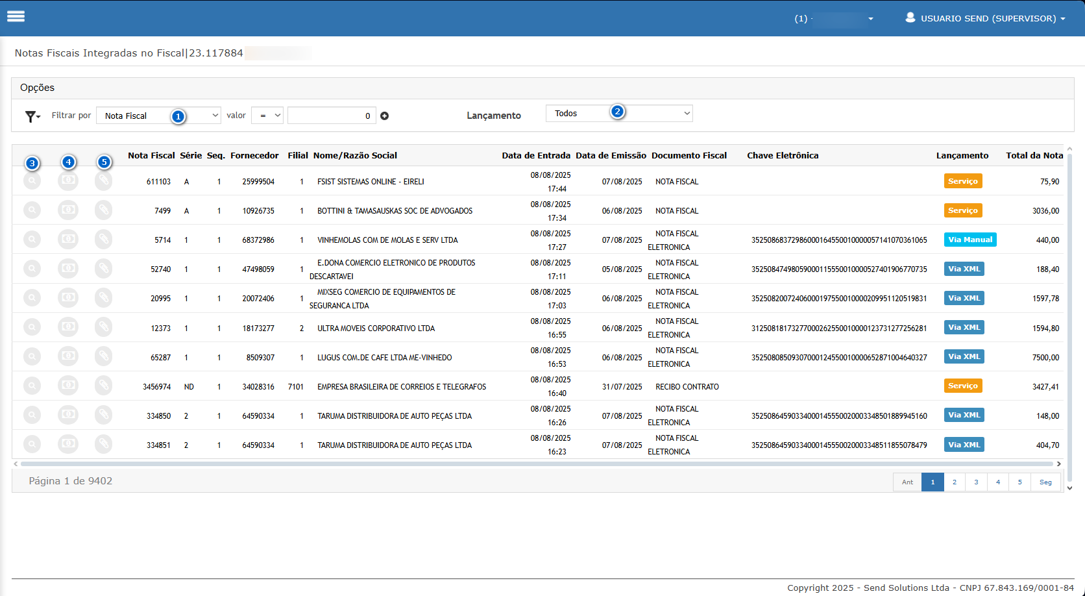Click Serviço badge in CORREIOS E TELEGRAFOS row
The width and height of the screenshot is (1085, 596).
(x=963, y=386)
